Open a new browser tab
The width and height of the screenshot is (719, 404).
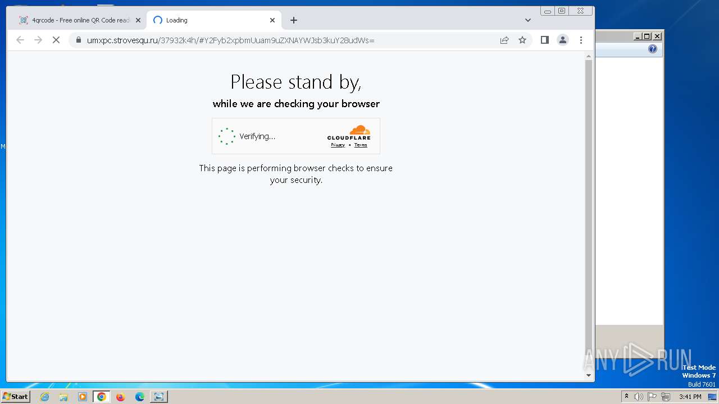[x=294, y=20]
